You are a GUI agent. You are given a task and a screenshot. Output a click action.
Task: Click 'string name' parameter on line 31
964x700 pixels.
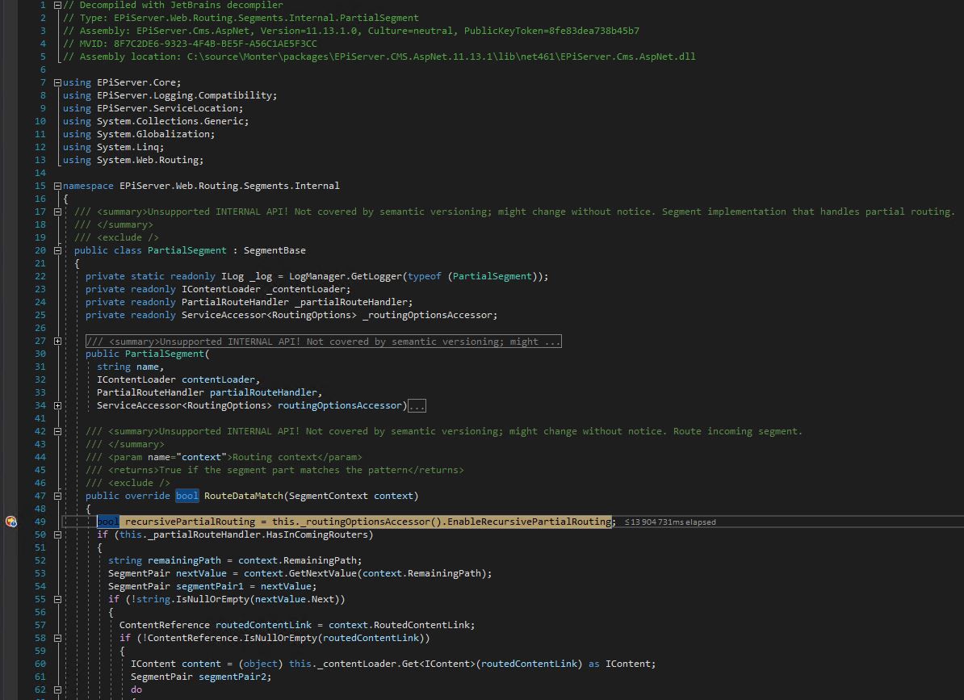pyautogui.click(x=128, y=367)
